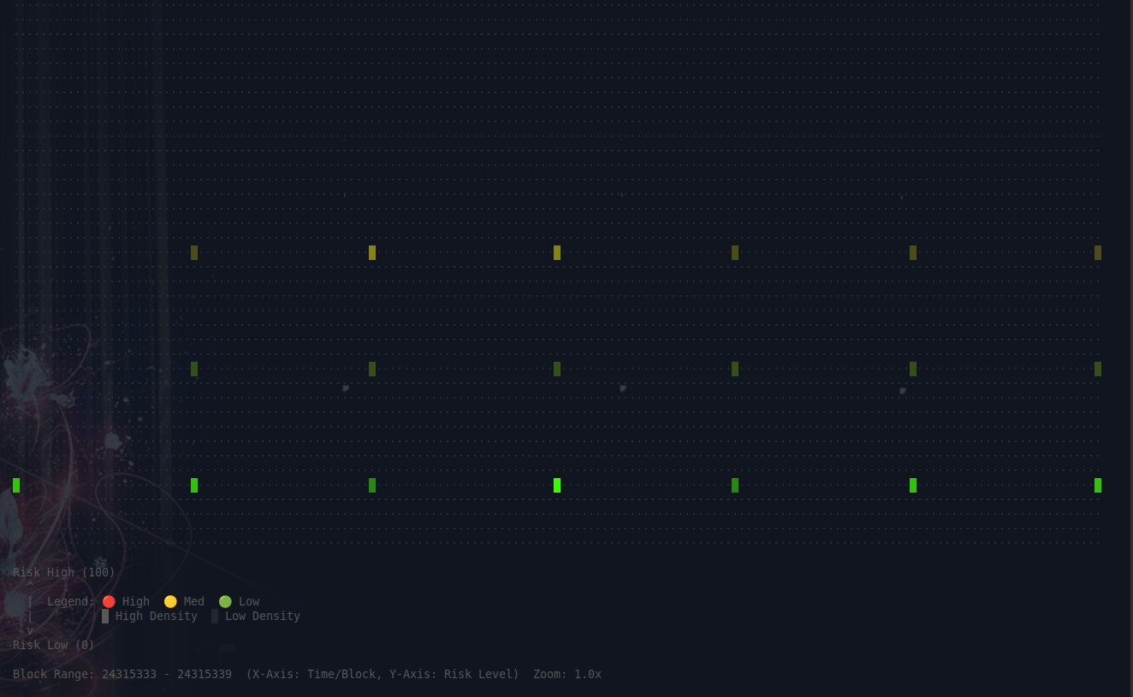
Task: Click the yellow Med risk legend circle
Action: tap(170, 601)
